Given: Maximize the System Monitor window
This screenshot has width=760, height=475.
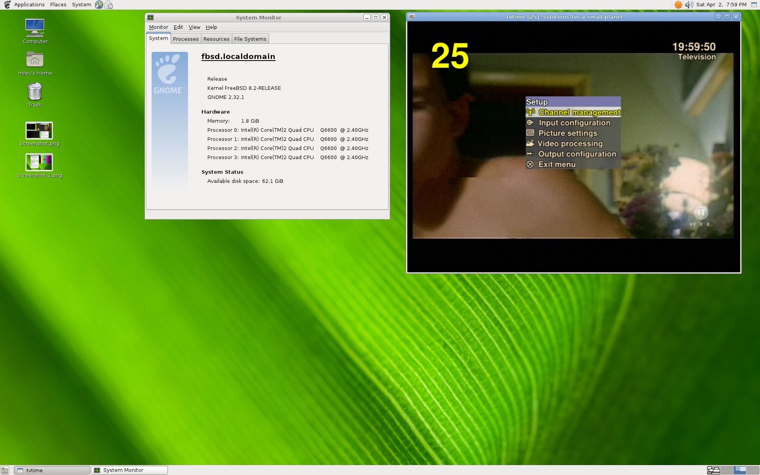Looking at the screenshot, I should [x=375, y=17].
